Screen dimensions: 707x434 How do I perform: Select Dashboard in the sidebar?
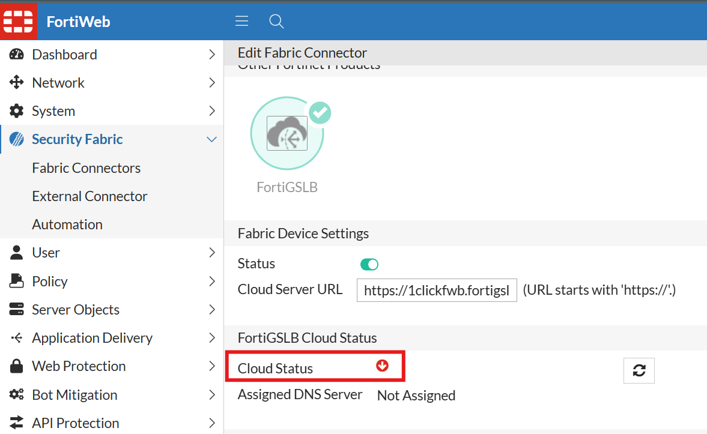point(64,55)
